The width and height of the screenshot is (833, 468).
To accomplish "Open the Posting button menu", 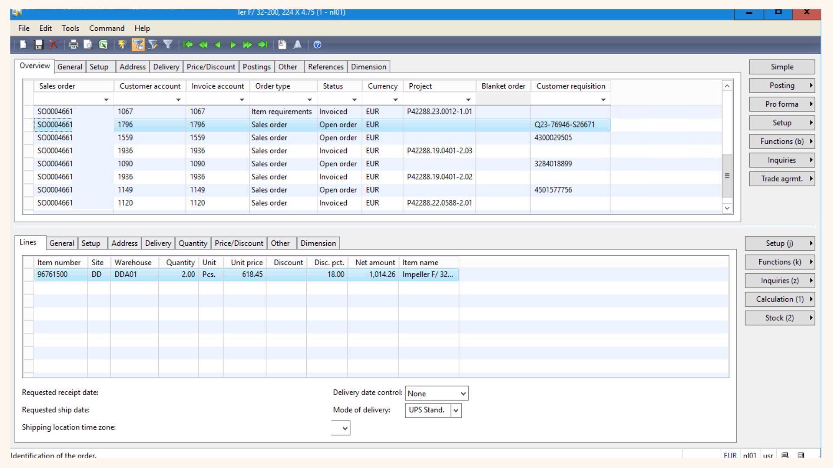I will click(x=781, y=85).
